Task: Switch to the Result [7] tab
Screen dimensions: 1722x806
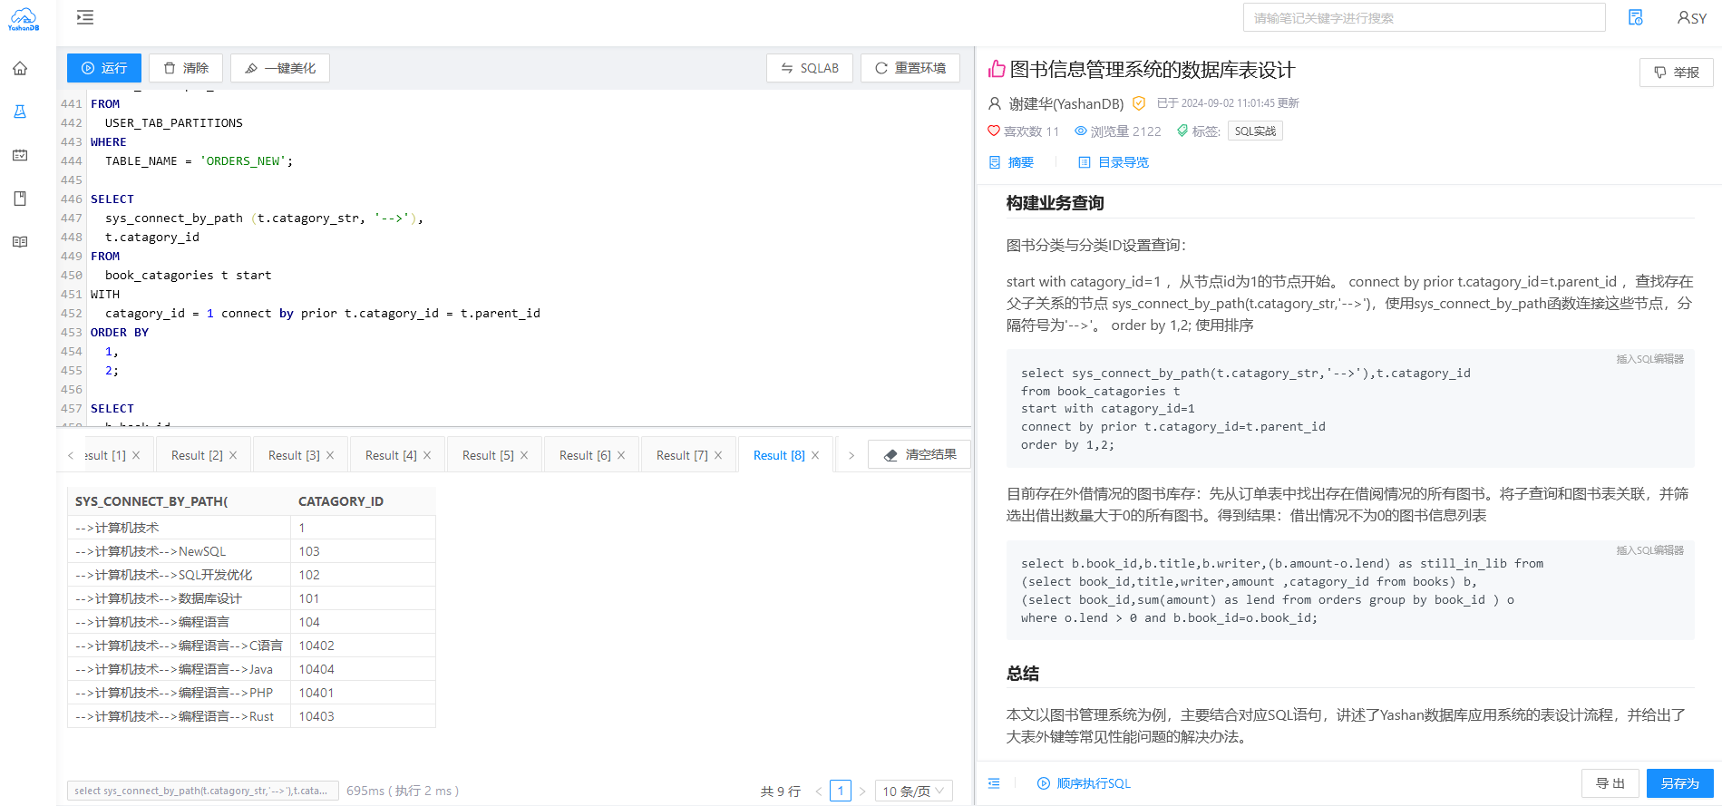Action: [682, 455]
